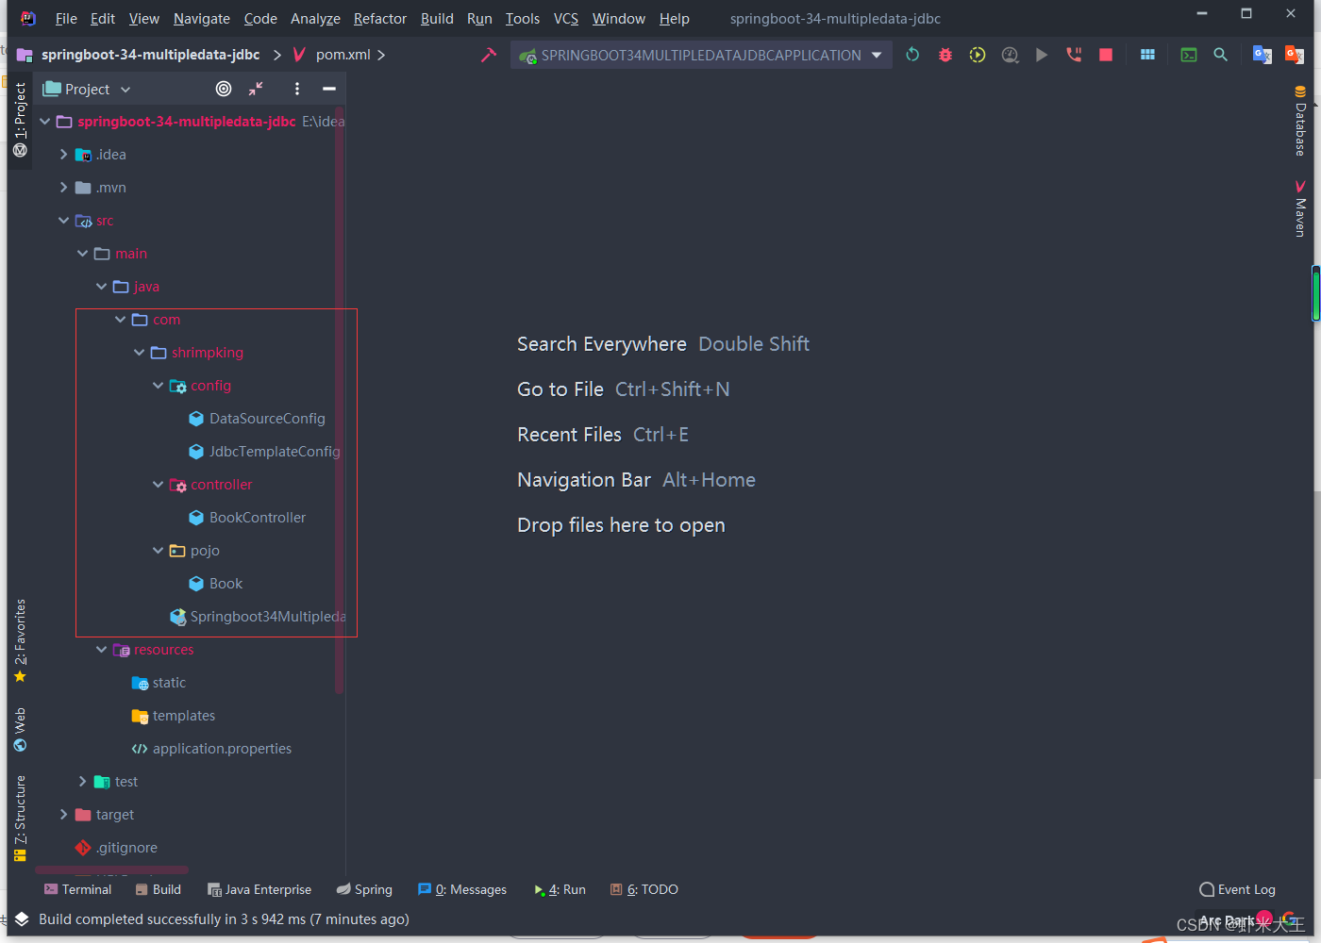Open Search Everywhere magnifier icon
1321x943 pixels.
pyautogui.click(x=1220, y=55)
